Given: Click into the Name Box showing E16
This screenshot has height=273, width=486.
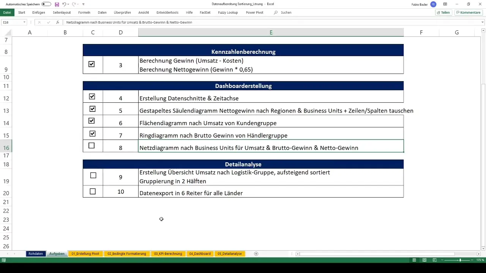Looking at the screenshot, I should click(11, 22).
